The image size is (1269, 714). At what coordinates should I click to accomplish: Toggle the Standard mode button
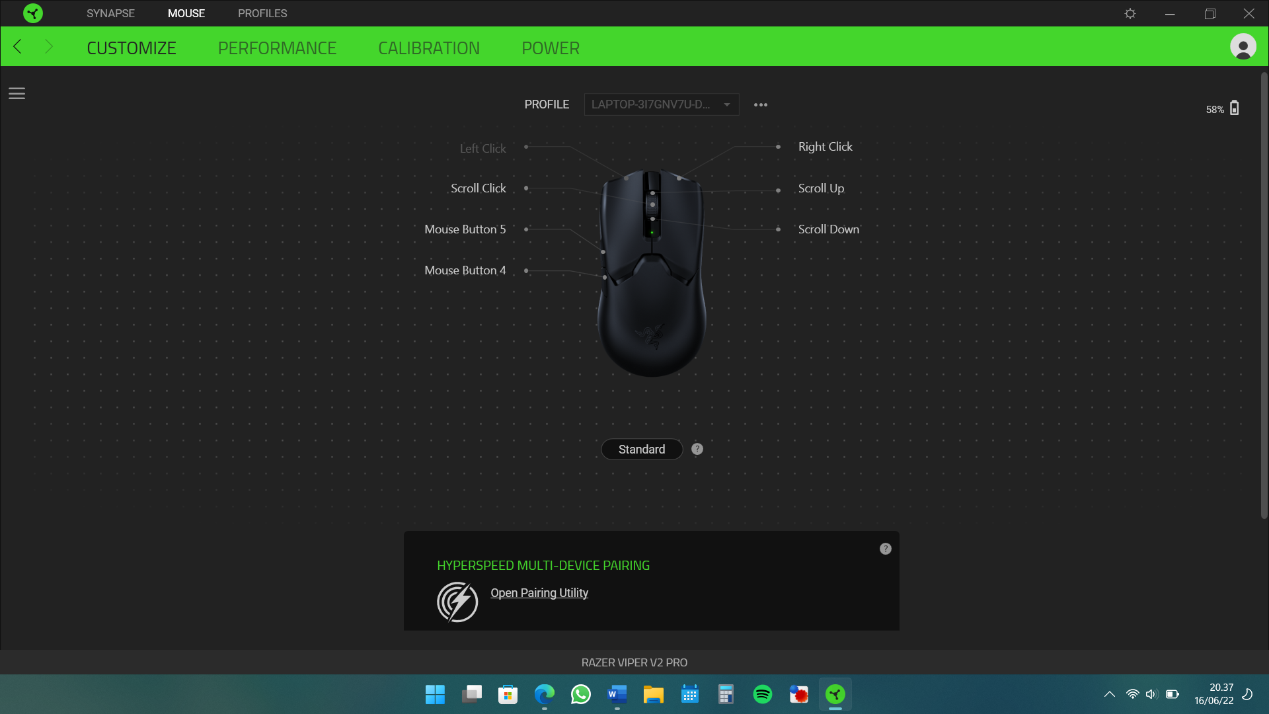click(x=641, y=449)
